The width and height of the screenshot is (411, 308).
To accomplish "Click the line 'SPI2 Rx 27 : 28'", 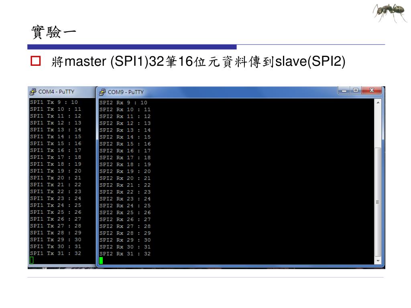I will 125,226.
